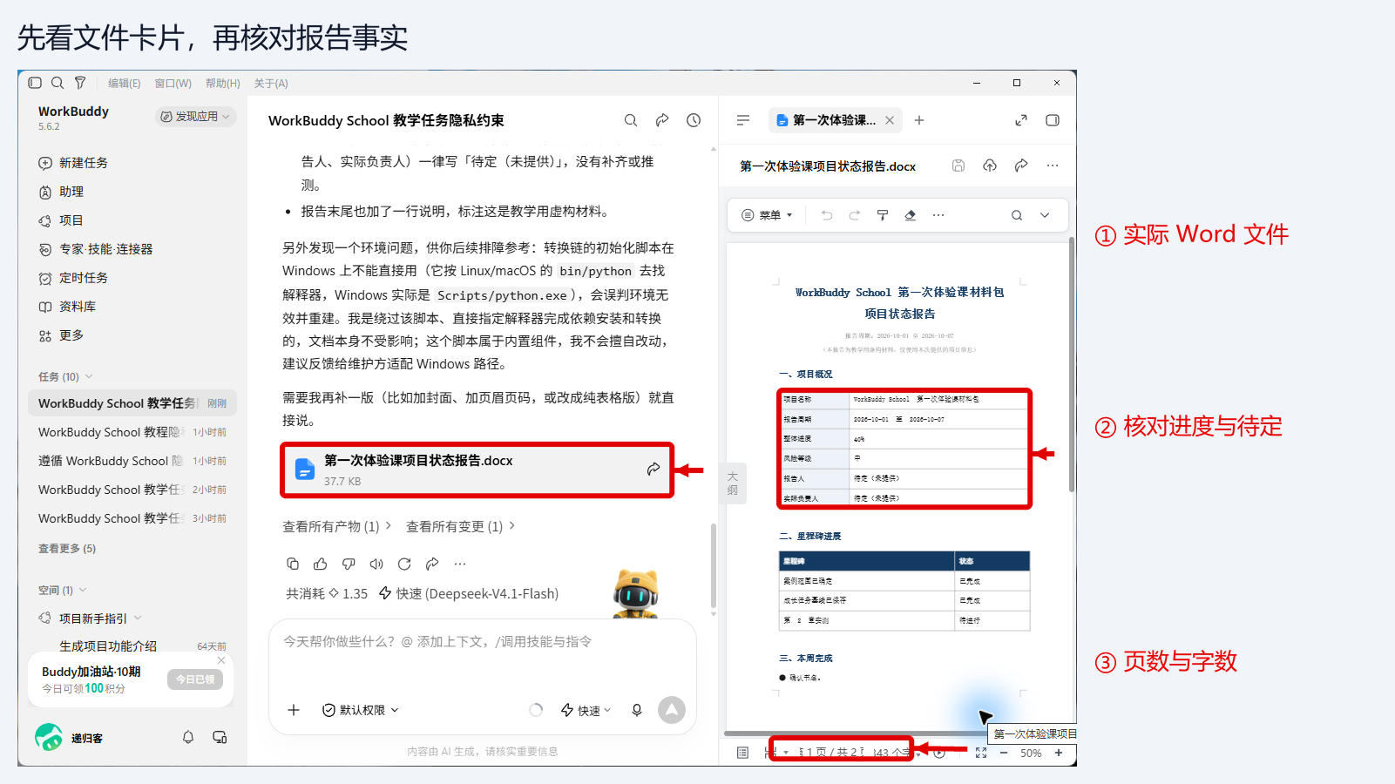Image resolution: width=1395 pixels, height=784 pixels.
Task: Click share arrow on the docx file card
Action: pyautogui.click(x=653, y=470)
